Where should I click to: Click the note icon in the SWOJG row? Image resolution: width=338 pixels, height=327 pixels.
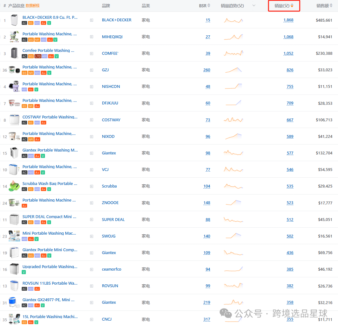pyautogui.click(x=92, y=236)
